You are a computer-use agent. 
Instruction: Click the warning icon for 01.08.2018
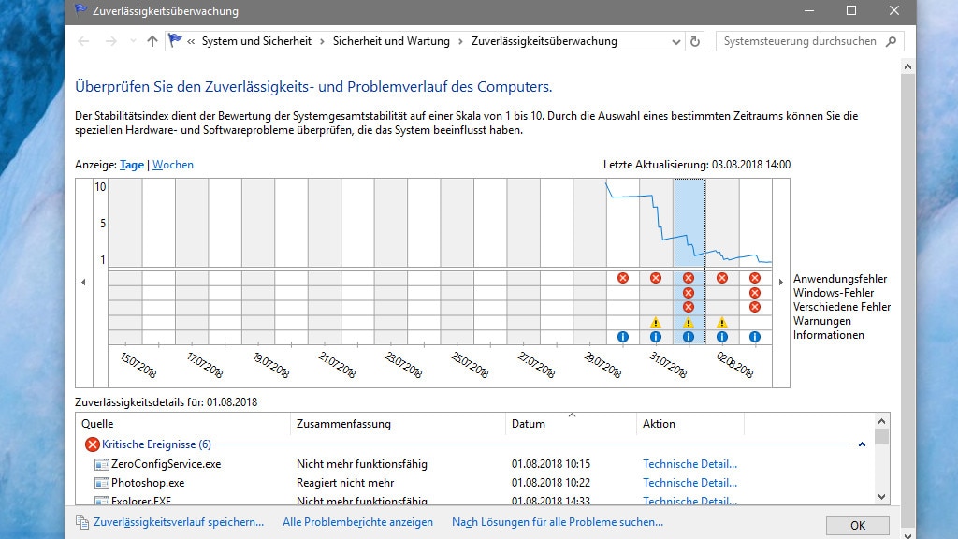point(689,322)
